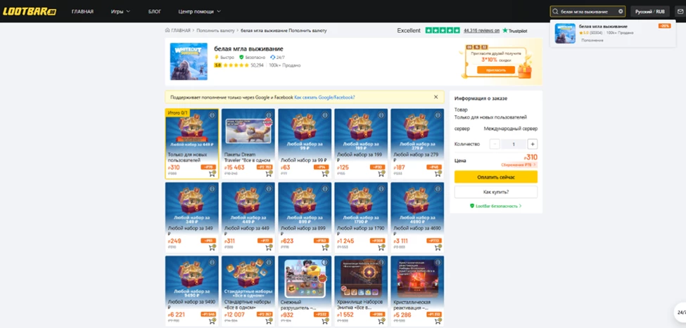This screenshot has width=686, height=328.
Task: Open the 24/7 support chat bubble
Action: tap(680, 313)
